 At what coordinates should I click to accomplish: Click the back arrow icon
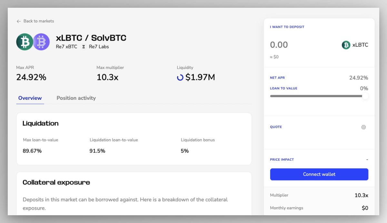click(19, 21)
